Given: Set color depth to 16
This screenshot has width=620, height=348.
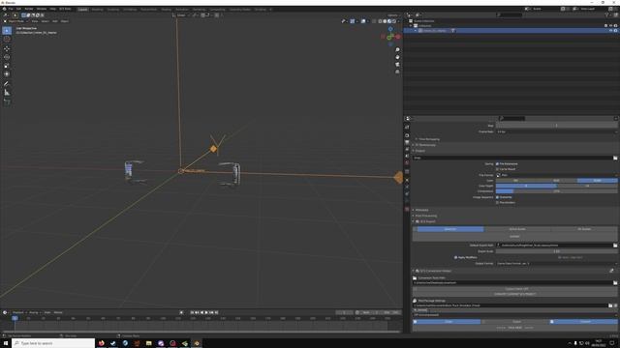Looking at the screenshot, I should point(587,186).
